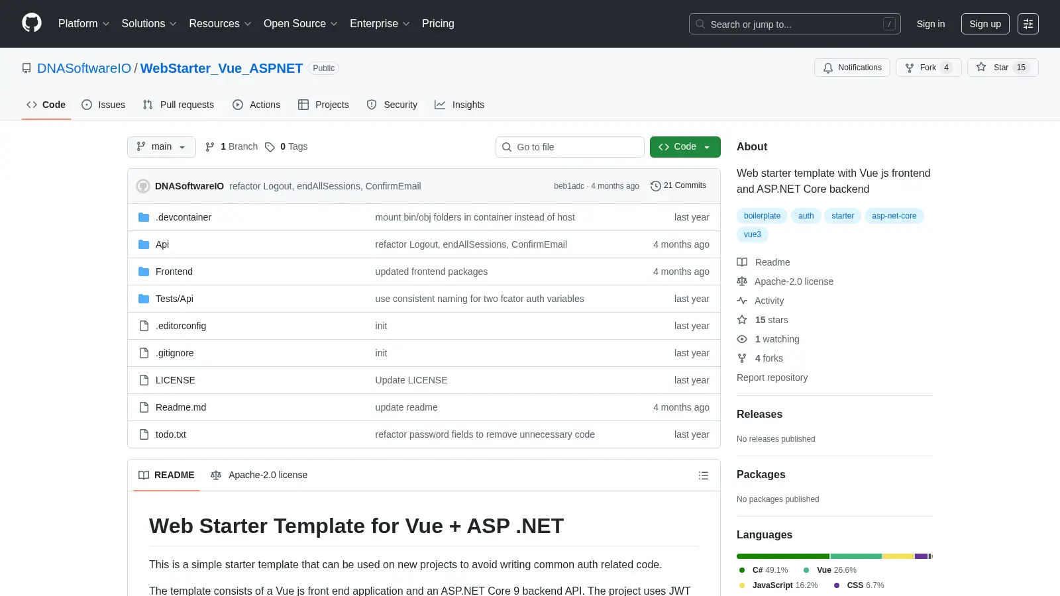Open the green Code clone dropdown
Viewport: 1060px width, 596px height.
click(685, 147)
